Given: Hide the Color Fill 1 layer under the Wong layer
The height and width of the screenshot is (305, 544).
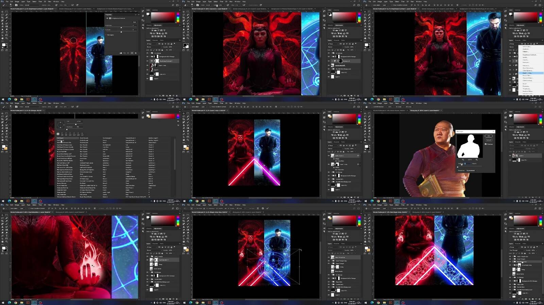Looking at the screenshot, I should [510, 160].
